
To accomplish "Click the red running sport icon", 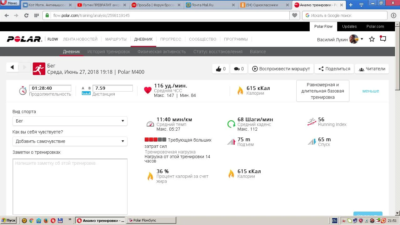I will [x=39, y=69].
